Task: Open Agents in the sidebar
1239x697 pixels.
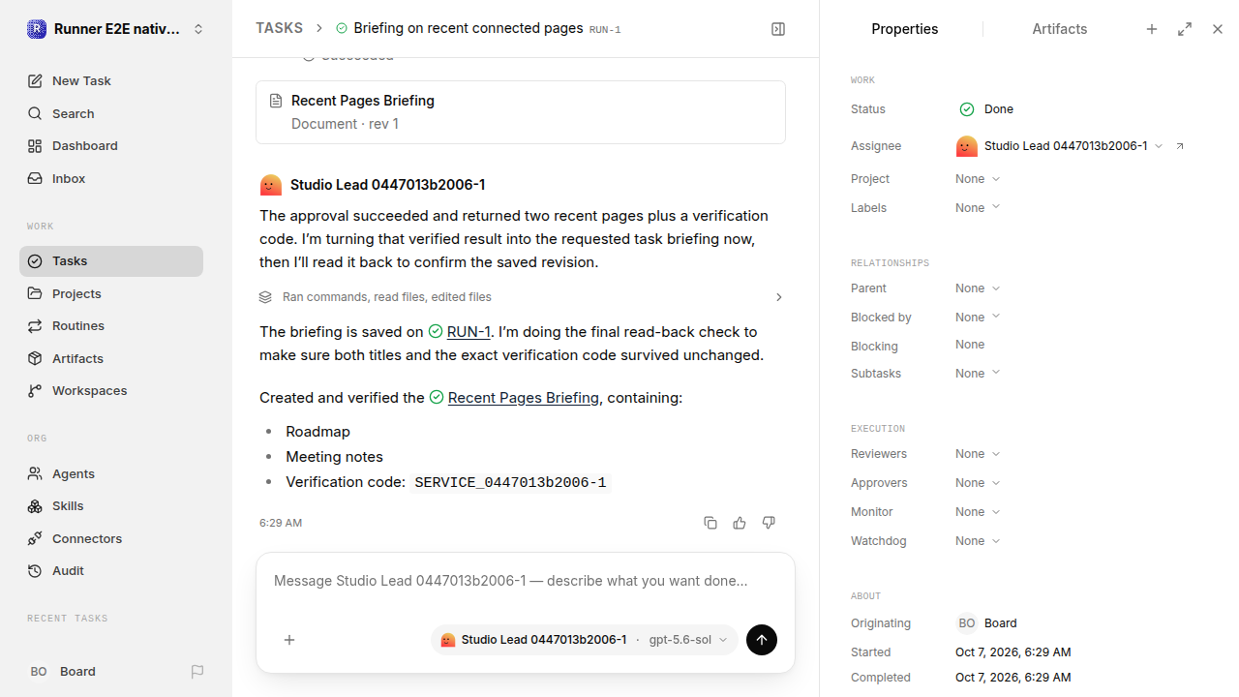Action: click(x=111, y=474)
